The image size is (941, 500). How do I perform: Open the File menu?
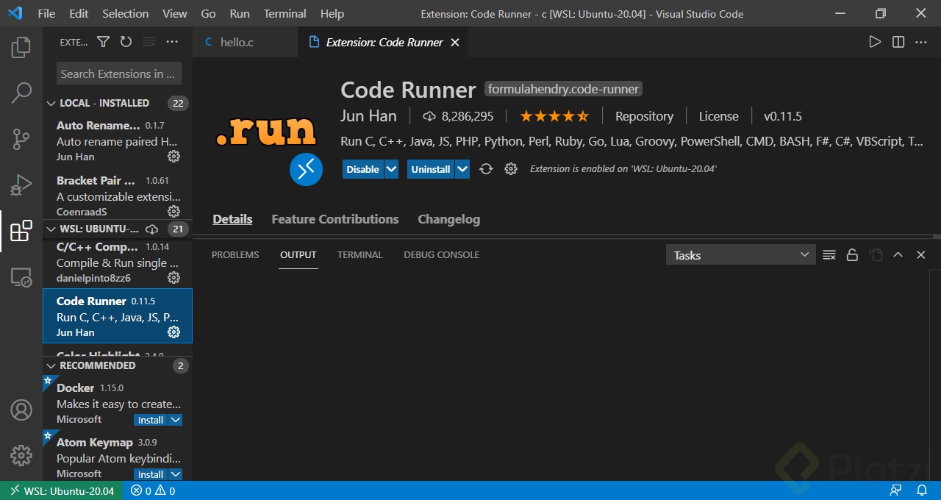point(46,13)
